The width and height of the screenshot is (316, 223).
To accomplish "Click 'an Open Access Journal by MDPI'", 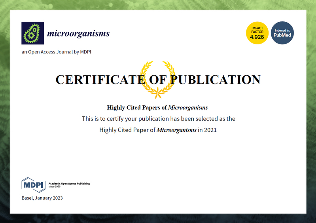I will 57,52.
